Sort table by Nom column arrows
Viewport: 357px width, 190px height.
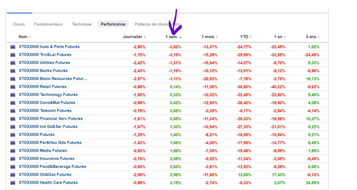[x=30, y=37]
